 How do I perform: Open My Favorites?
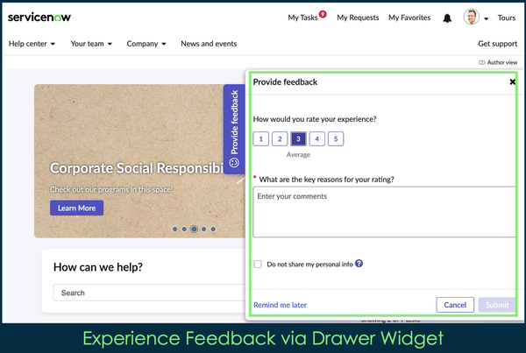tap(409, 18)
